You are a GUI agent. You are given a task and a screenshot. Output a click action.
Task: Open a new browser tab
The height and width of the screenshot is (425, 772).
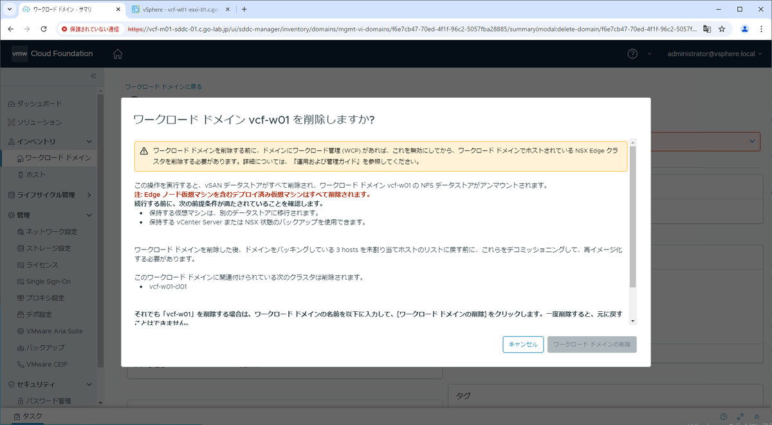pyautogui.click(x=244, y=10)
